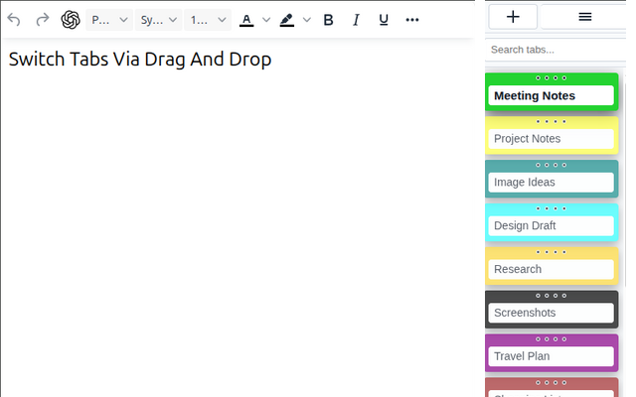636x397 pixels.
Task: Open the Travel Plan tab
Action: (x=551, y=356)
